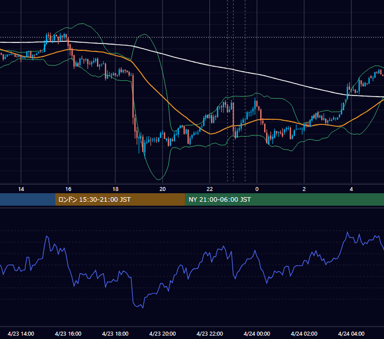Click the 4/23 22:00 label under the oscillator

(210, 333)
